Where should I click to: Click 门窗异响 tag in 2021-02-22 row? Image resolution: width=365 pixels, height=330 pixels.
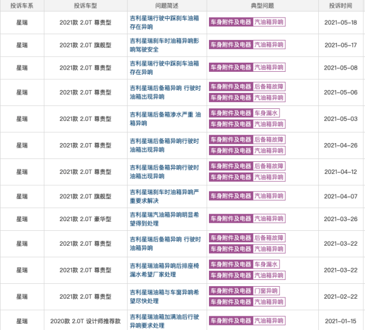pos(266,291)
